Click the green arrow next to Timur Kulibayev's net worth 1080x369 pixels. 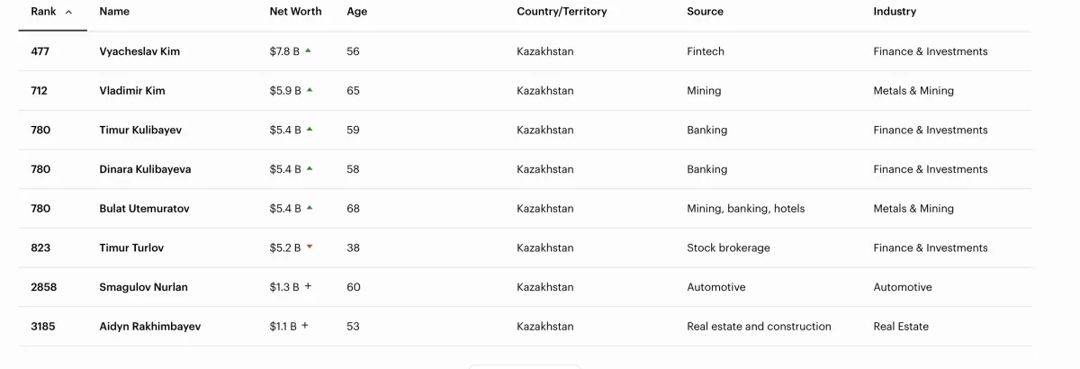point(310,130)
